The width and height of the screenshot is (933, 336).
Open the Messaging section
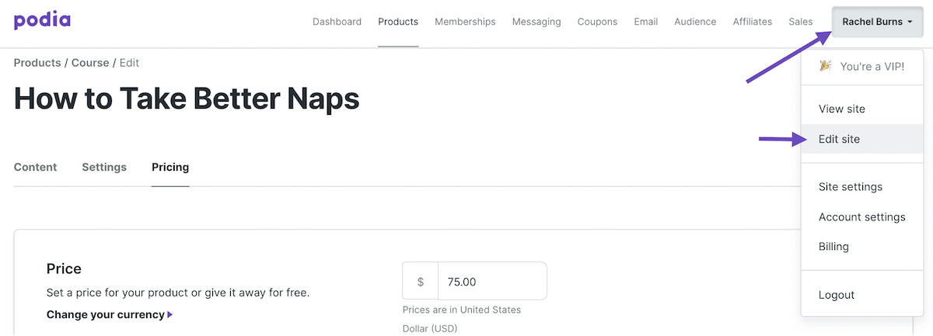pyautogui.click(x=536, y=22)
